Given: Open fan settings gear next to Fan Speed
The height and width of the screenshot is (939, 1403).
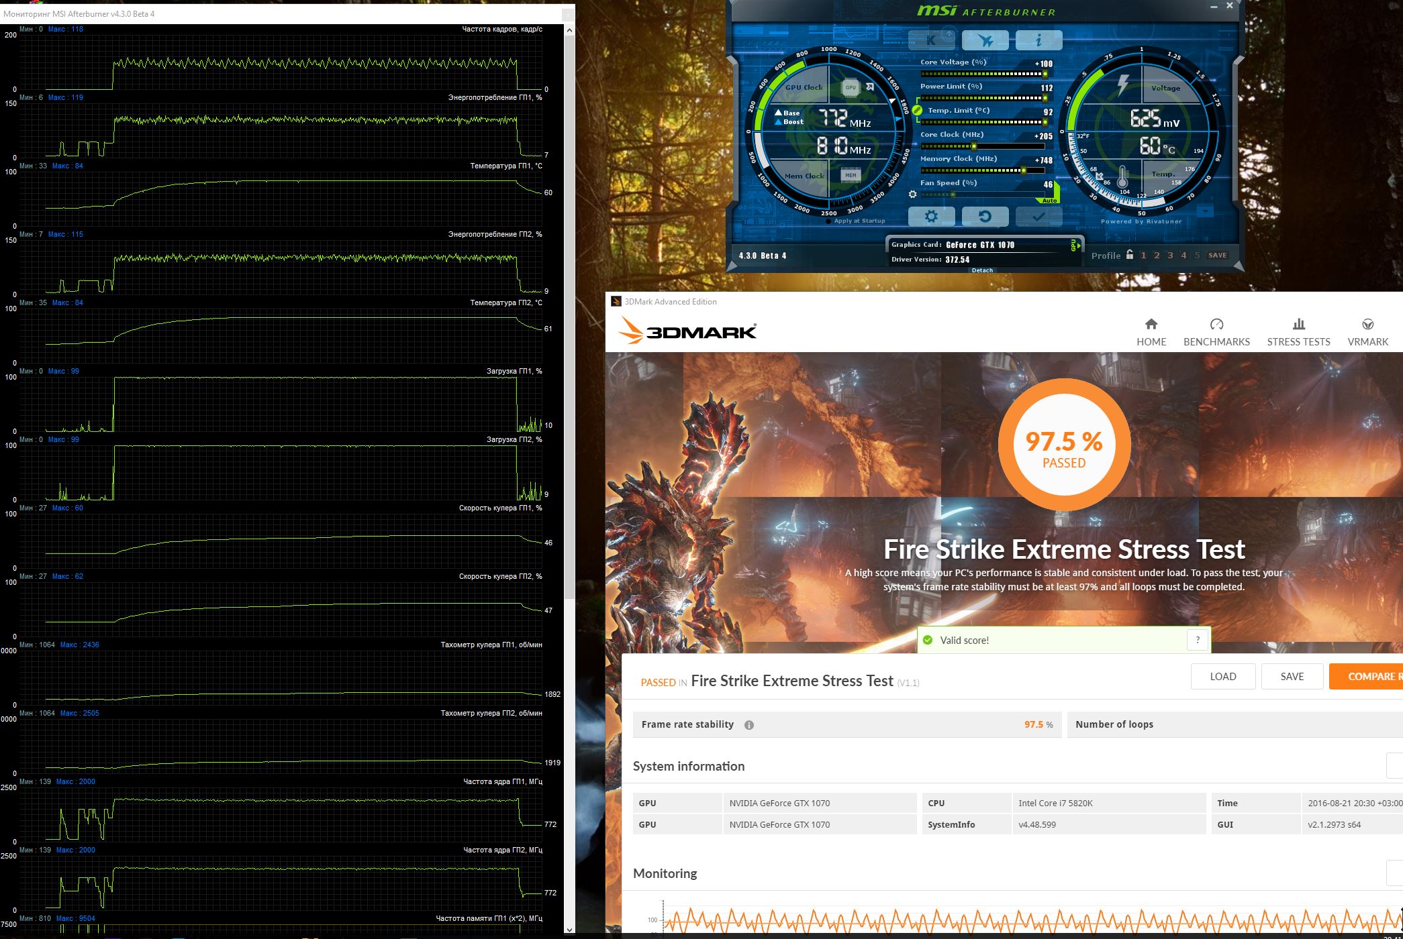Looking at the screenshot, I should coord(912,195).
